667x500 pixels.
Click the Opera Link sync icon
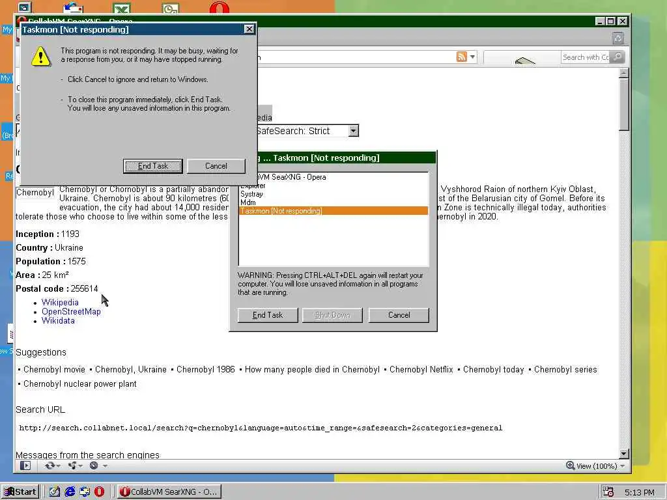coord(50,465)
